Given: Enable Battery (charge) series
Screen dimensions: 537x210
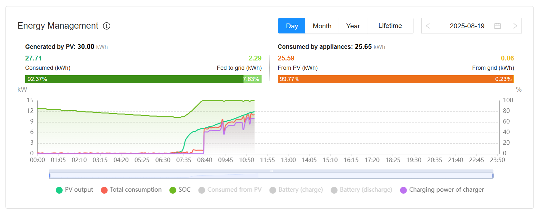Looking at the screenshot, I should pyautogui.click(x=296, y=190).
